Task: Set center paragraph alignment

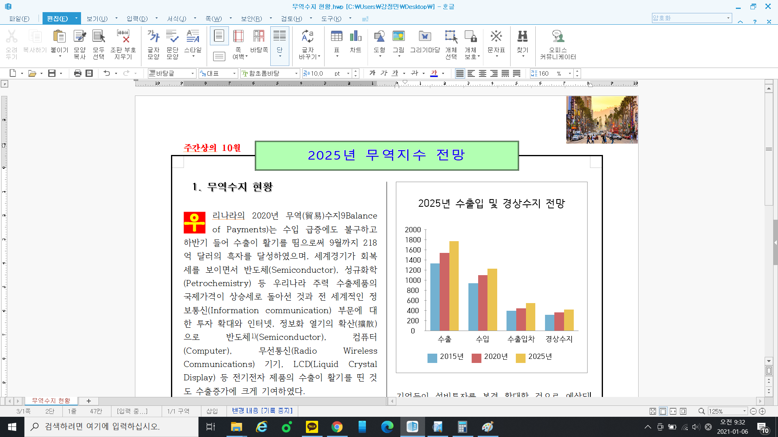Action: pyautogui.click(x=483, y=73)
